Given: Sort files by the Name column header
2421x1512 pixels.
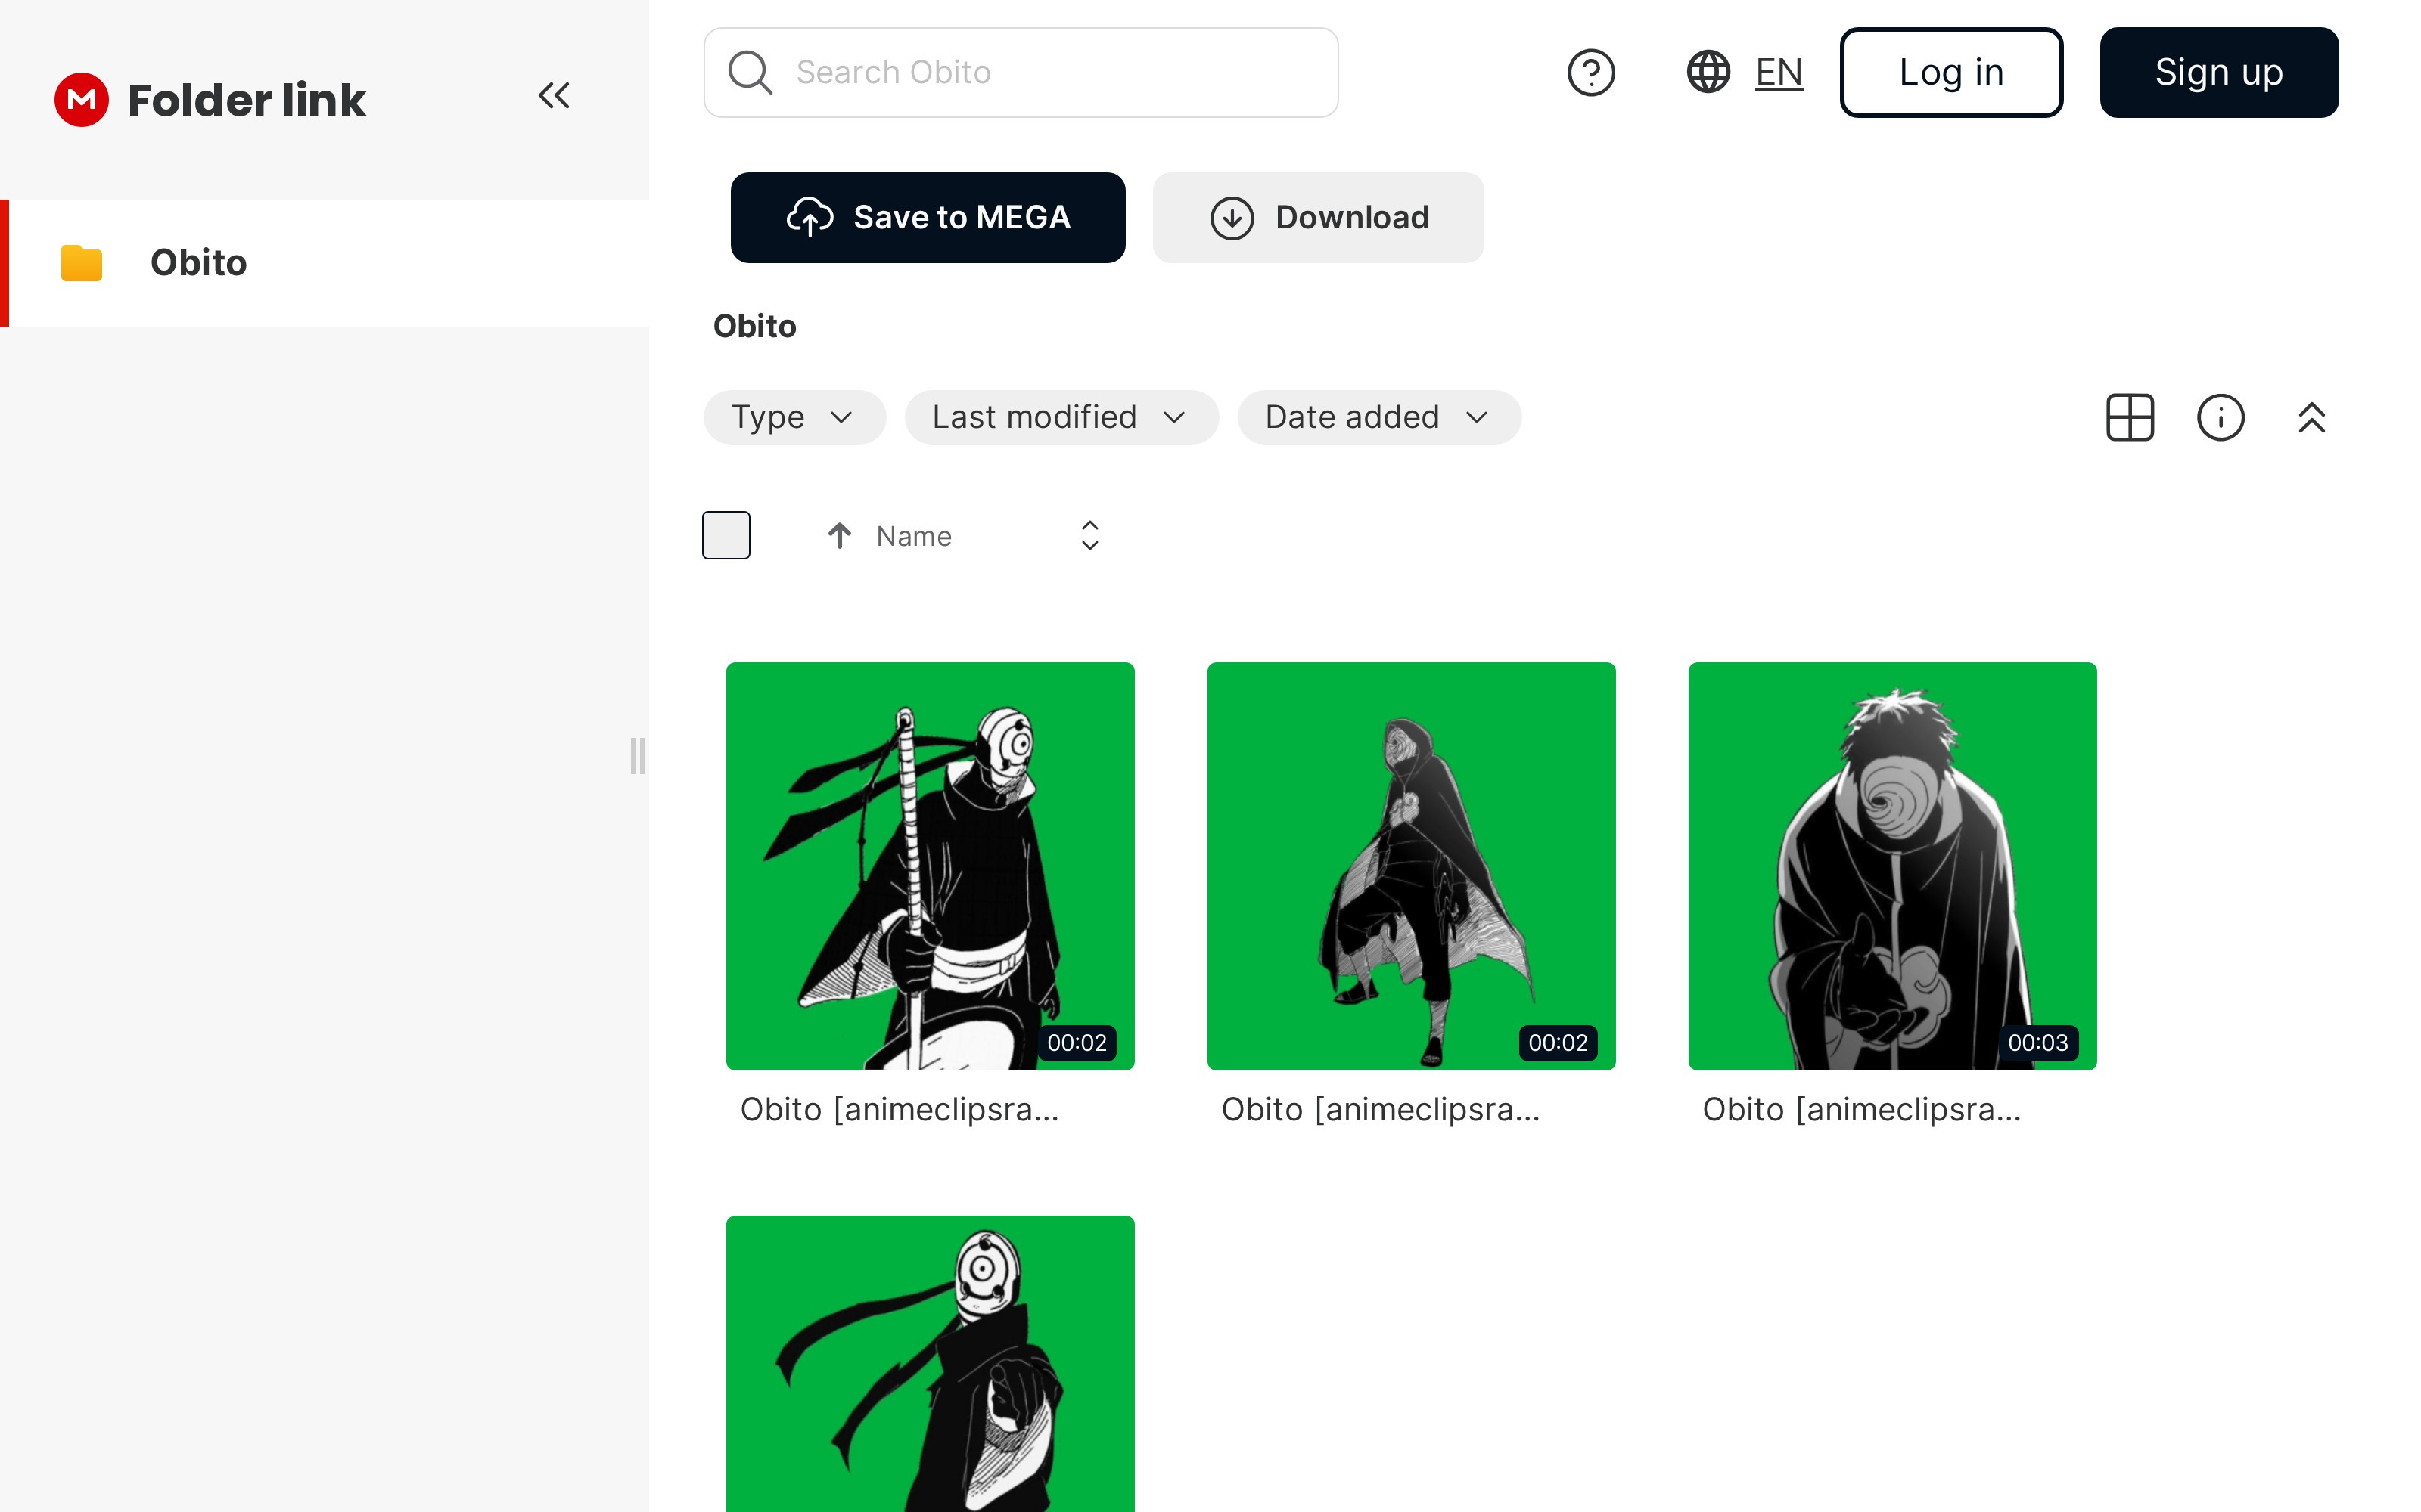Looking at the screenshot, I should (x=913, y=536).
